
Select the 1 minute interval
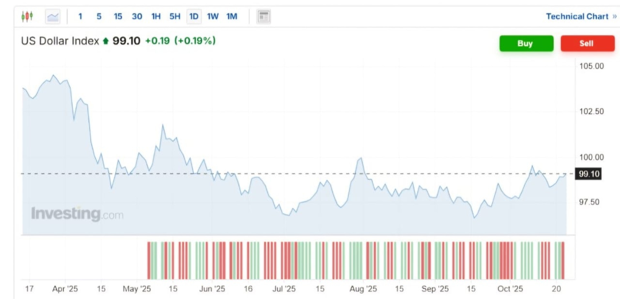pos(80,16)
